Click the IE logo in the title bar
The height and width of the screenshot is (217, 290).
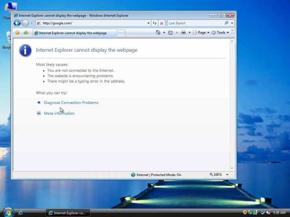coord(16,15)
